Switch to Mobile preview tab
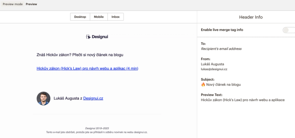295x138 pixels. [99, 17]
